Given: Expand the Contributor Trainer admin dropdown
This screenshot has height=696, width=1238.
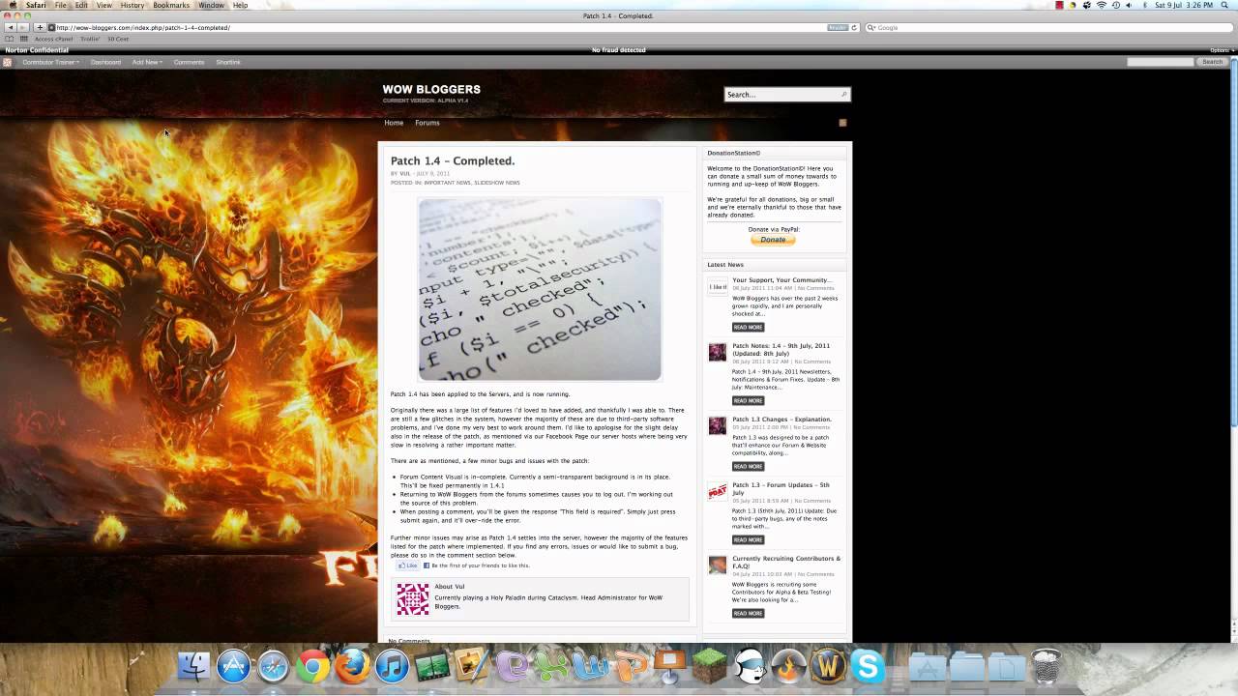Looking at the screenshot, I should tap(50, 62).
